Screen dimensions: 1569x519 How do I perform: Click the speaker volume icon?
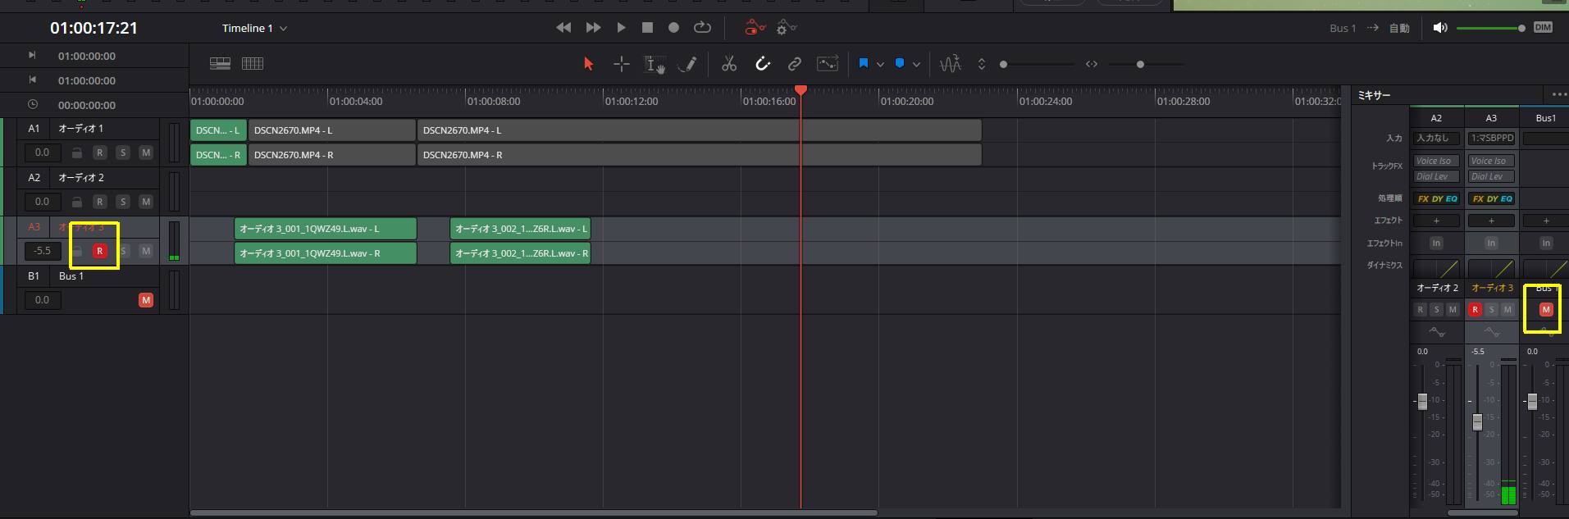tap(1440, 28)
